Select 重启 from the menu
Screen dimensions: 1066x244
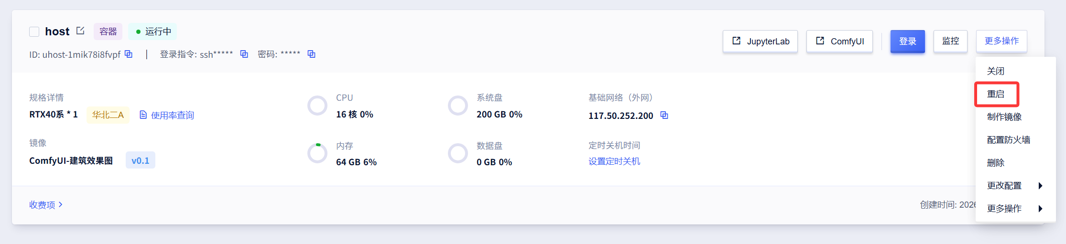click(996, 94)
